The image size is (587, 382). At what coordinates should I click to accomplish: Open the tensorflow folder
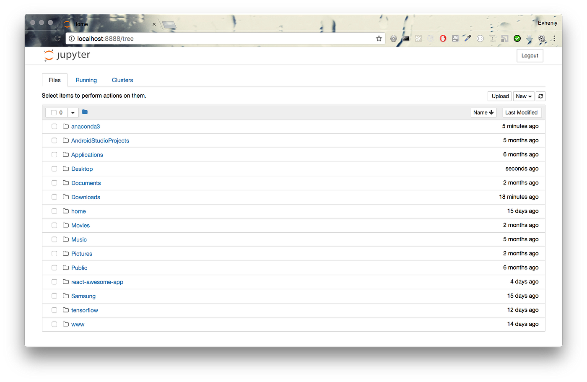pos(84,310)
